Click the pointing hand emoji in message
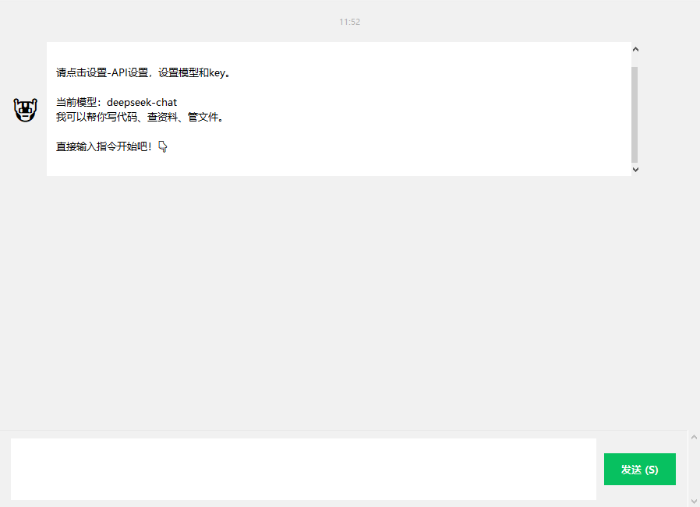Viewport: 700px width, 507px height. point(163,146)
